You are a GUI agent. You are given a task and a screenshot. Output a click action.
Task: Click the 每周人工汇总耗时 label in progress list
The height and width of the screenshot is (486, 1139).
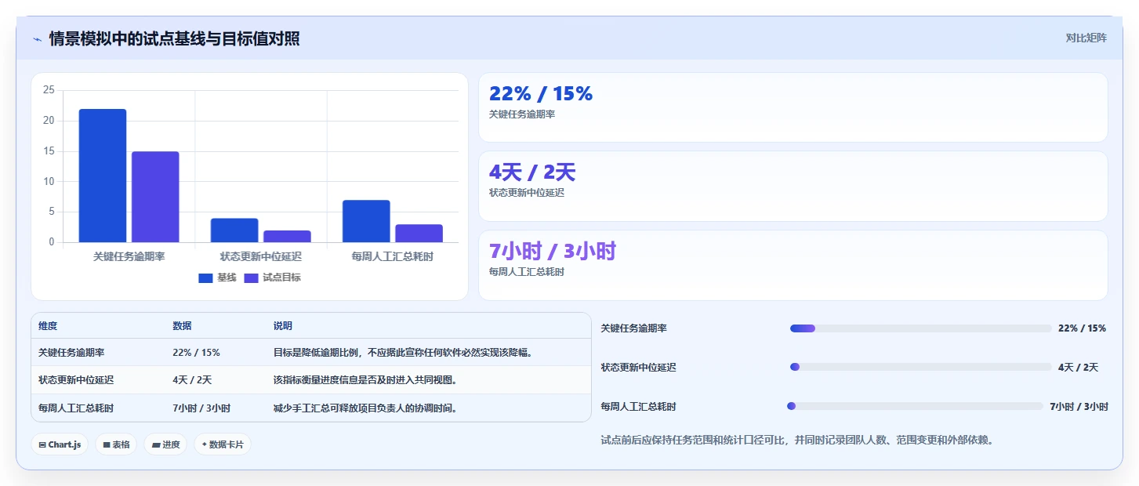638,407
